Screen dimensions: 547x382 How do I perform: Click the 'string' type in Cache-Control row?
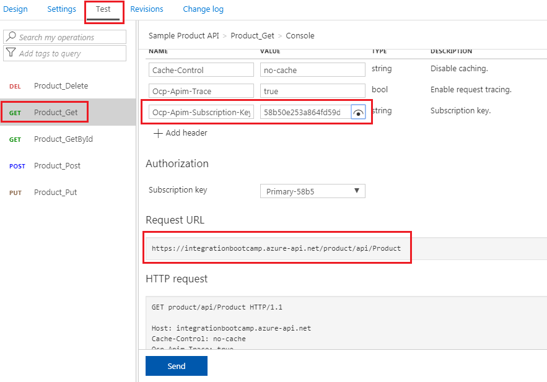click(382, 68)
